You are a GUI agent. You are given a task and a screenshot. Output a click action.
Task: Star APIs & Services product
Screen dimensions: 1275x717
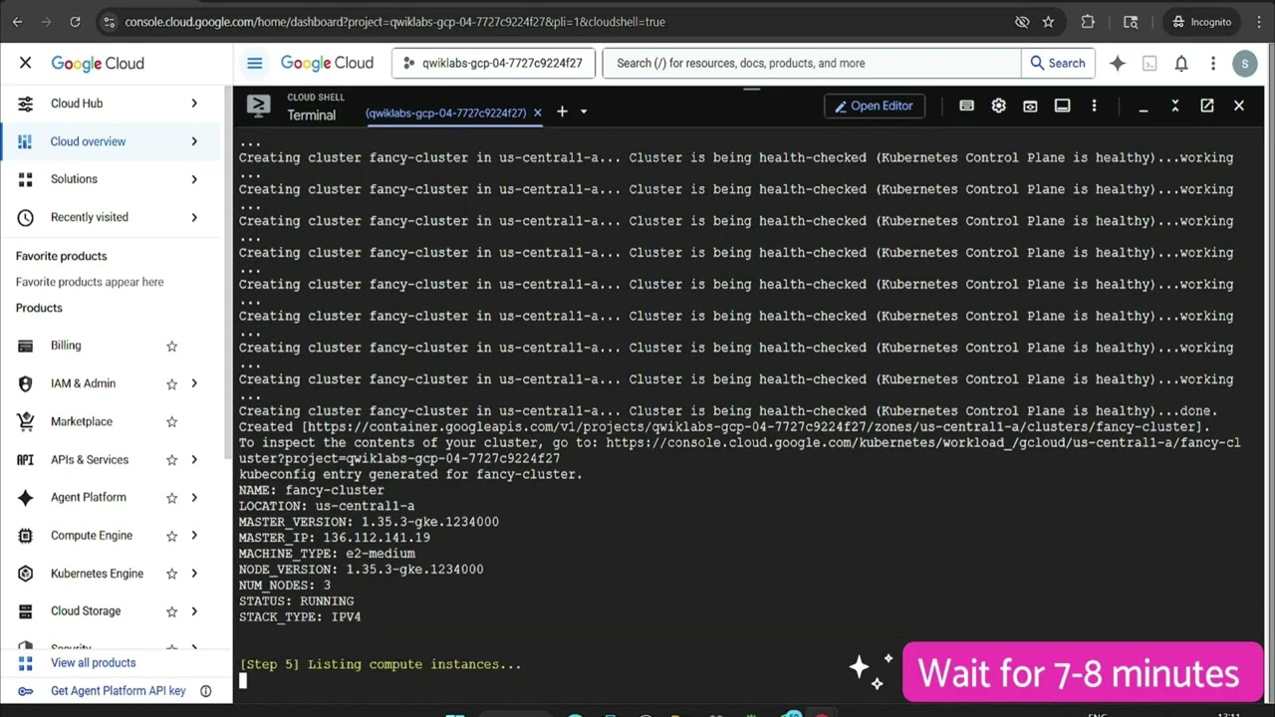click(x=171, y=460)
